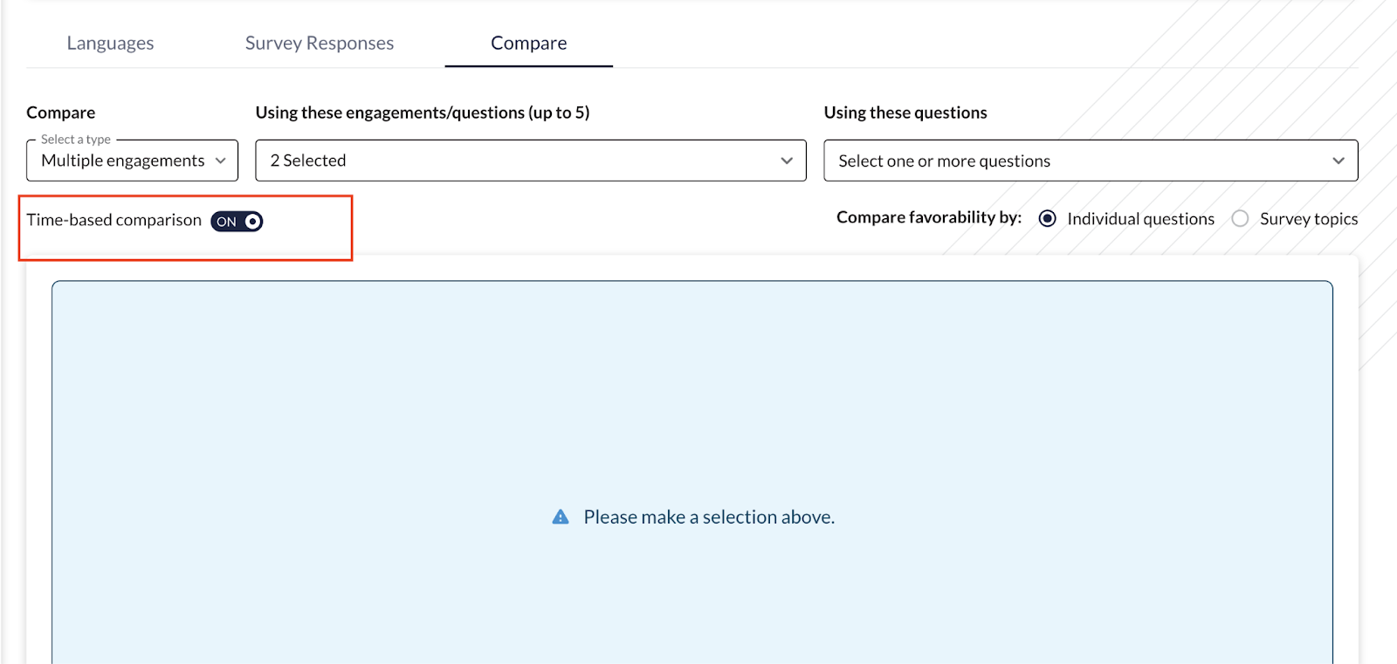Click the 'Please make a selection above' message
The image size is (1397, 664).
click(x=709, y=517)
